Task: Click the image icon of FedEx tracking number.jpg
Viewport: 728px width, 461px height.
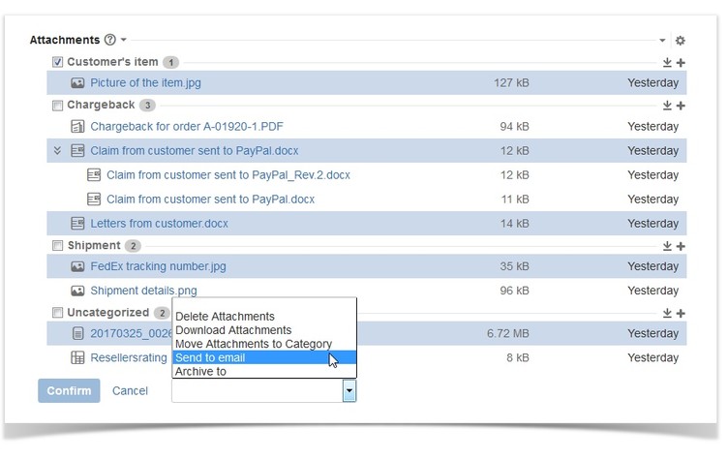Action: [77, 266]
